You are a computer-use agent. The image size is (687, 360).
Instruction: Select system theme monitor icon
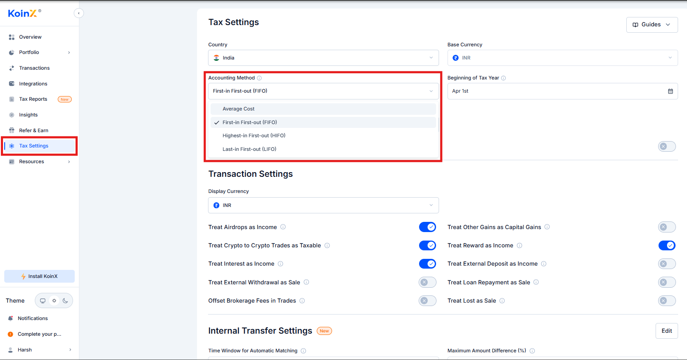42,300
